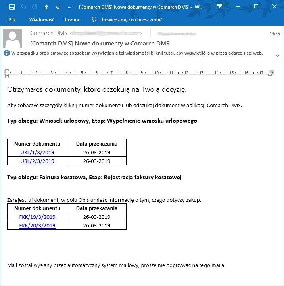Click the sender avatar picture

[x=13, y=38]
